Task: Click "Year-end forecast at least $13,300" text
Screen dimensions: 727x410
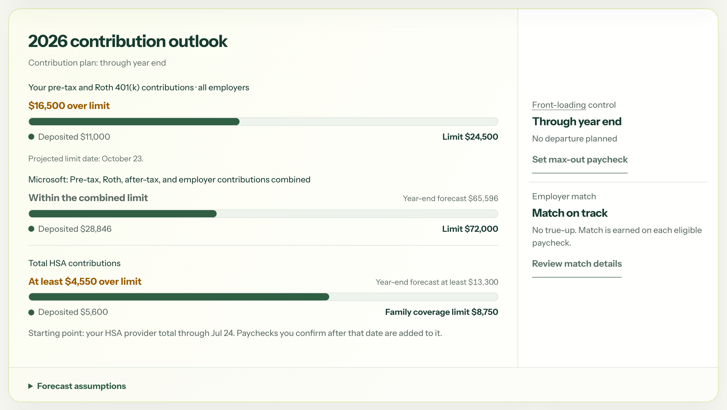Action: point(437,282)
